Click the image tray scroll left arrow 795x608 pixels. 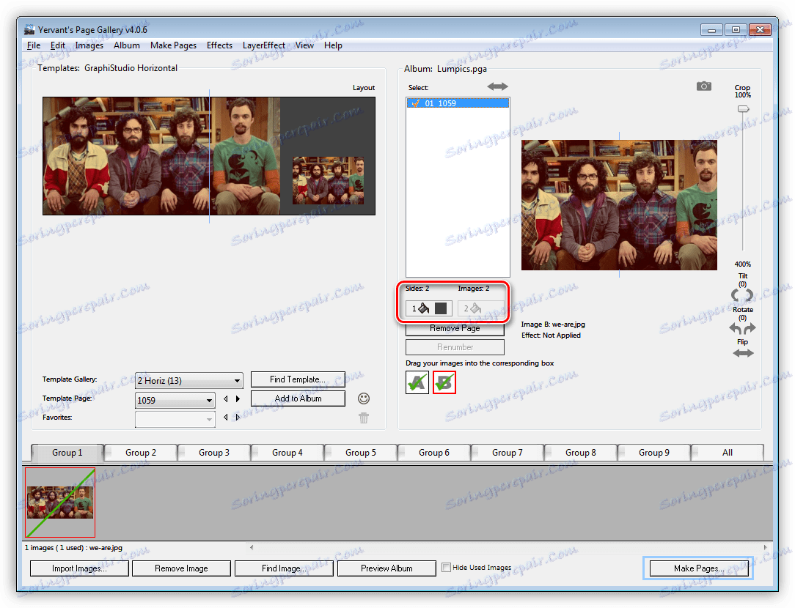[x=252, y=547]
